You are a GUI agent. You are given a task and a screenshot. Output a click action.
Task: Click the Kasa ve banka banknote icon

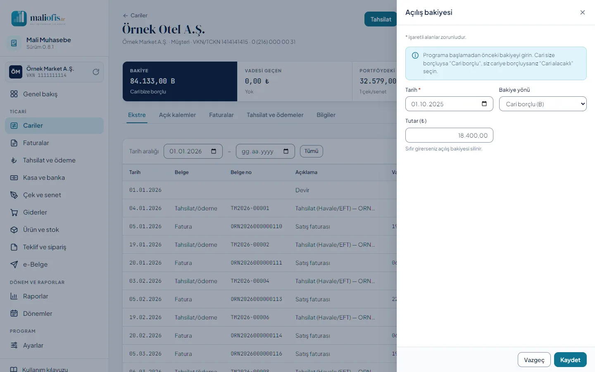(x=14, y=178)
